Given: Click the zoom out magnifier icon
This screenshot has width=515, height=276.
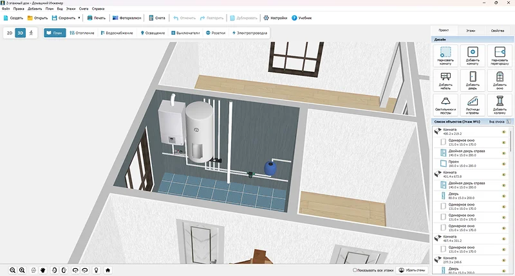Looking at the screenshot, I should [12, 270].
